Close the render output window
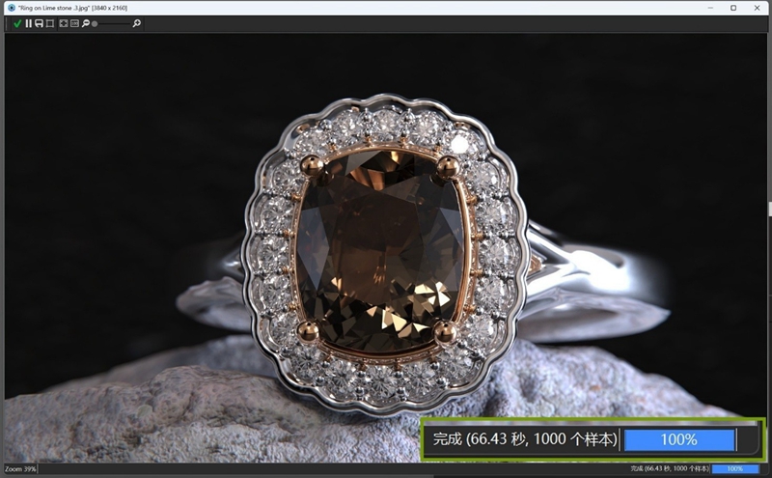This screenshot has width=772, height=478. click(x=758, y=7)
